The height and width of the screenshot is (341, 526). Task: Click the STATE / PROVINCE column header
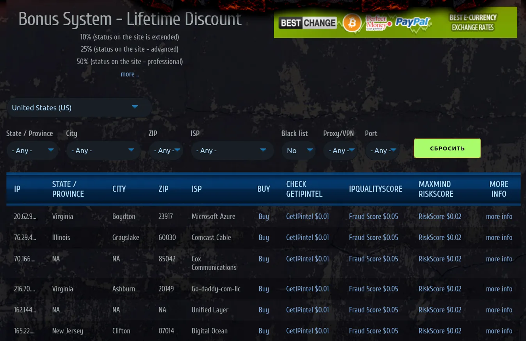click(68, 189)
